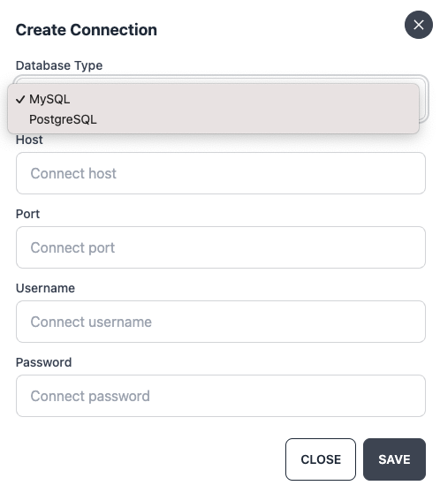
Task: Focus the Connect port input field
Action: (x=221, y=247)
